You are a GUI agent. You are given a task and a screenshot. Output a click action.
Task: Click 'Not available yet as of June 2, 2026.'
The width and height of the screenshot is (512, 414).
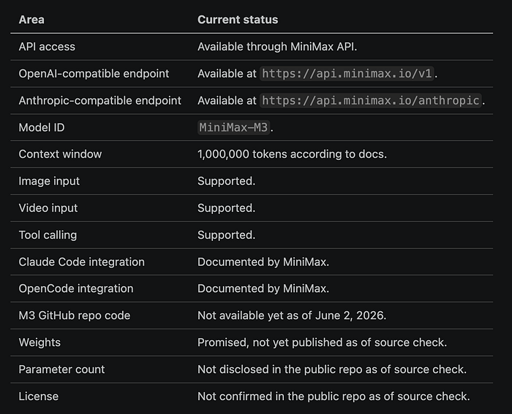(292, 315)
